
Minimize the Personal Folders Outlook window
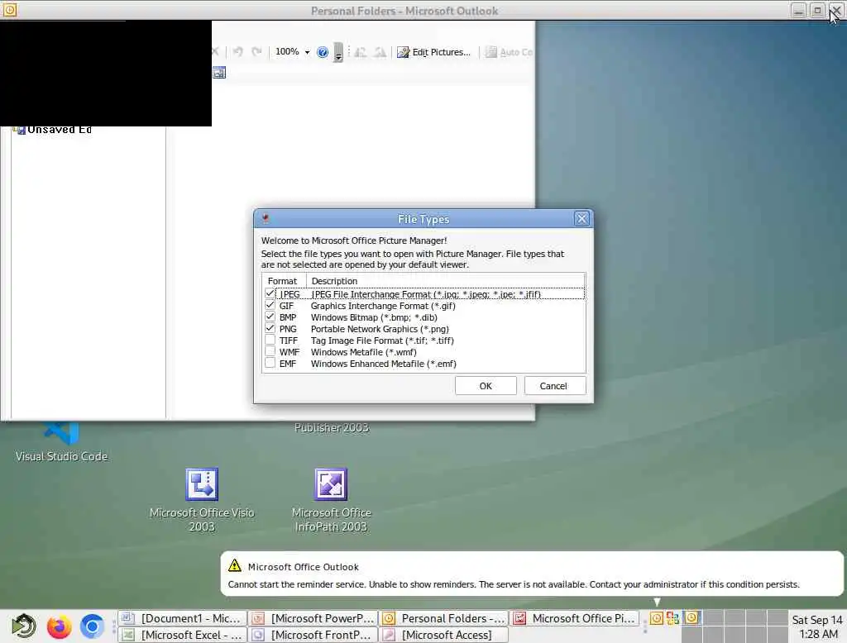pyautogui.click(x=798, y=10)
